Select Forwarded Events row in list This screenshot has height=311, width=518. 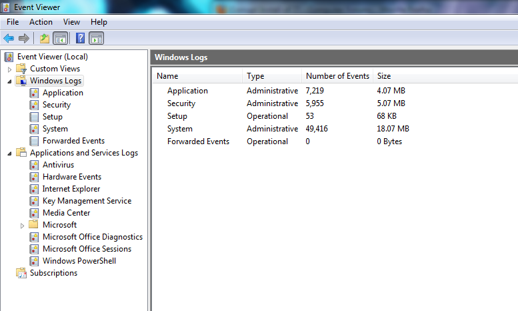[198, 141]
